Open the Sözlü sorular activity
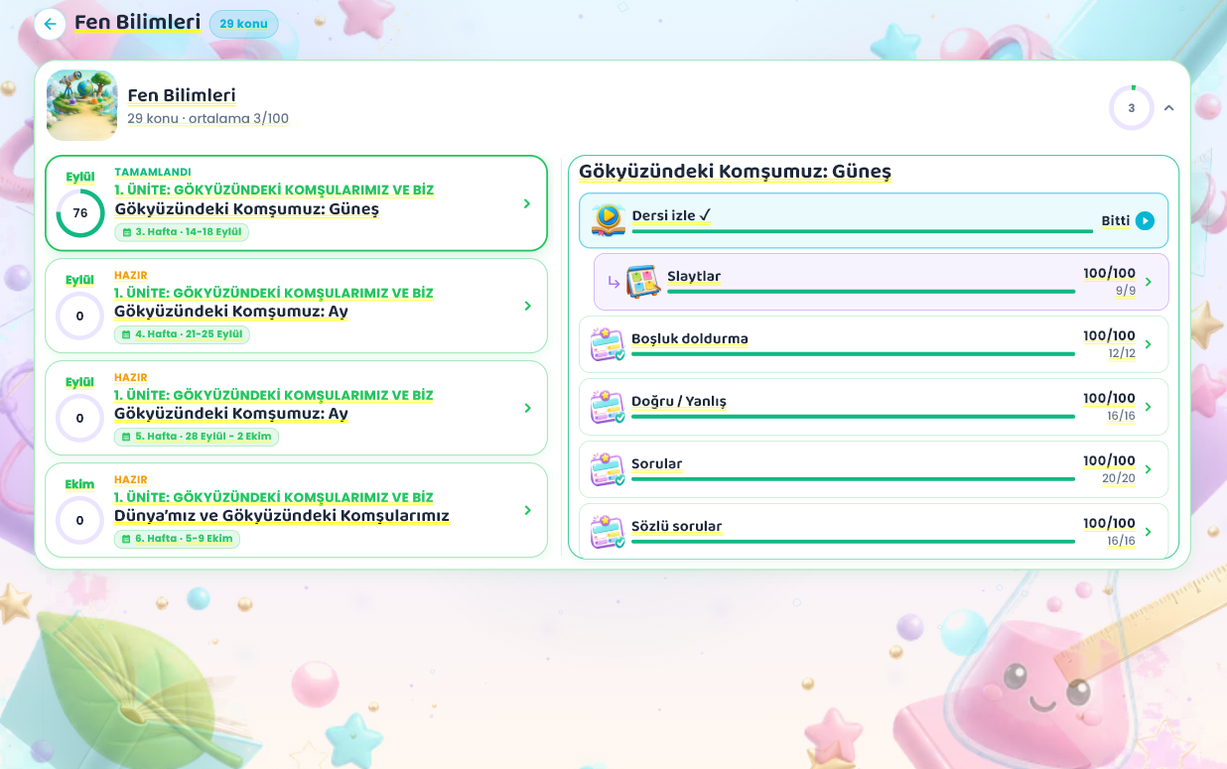 [x=874, y=531]
